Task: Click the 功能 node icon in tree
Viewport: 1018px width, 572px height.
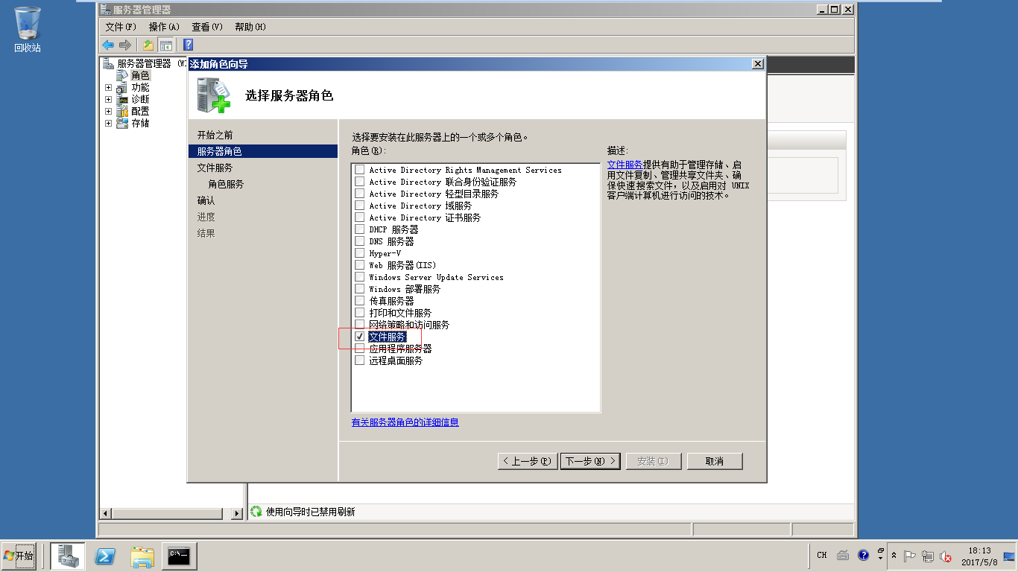Action: tap(123, 87)
